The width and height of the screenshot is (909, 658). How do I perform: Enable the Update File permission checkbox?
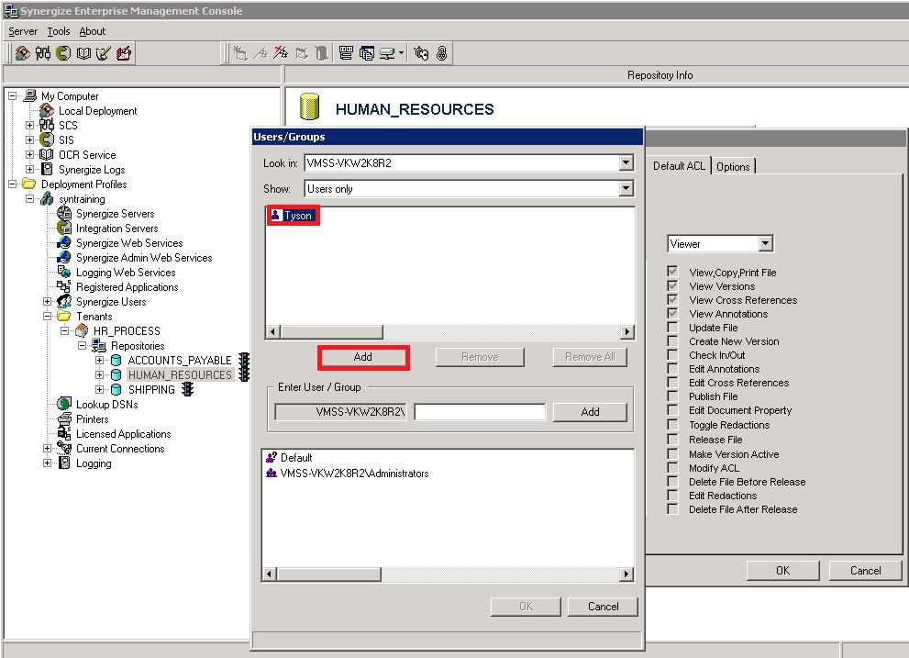click(672, 328)
